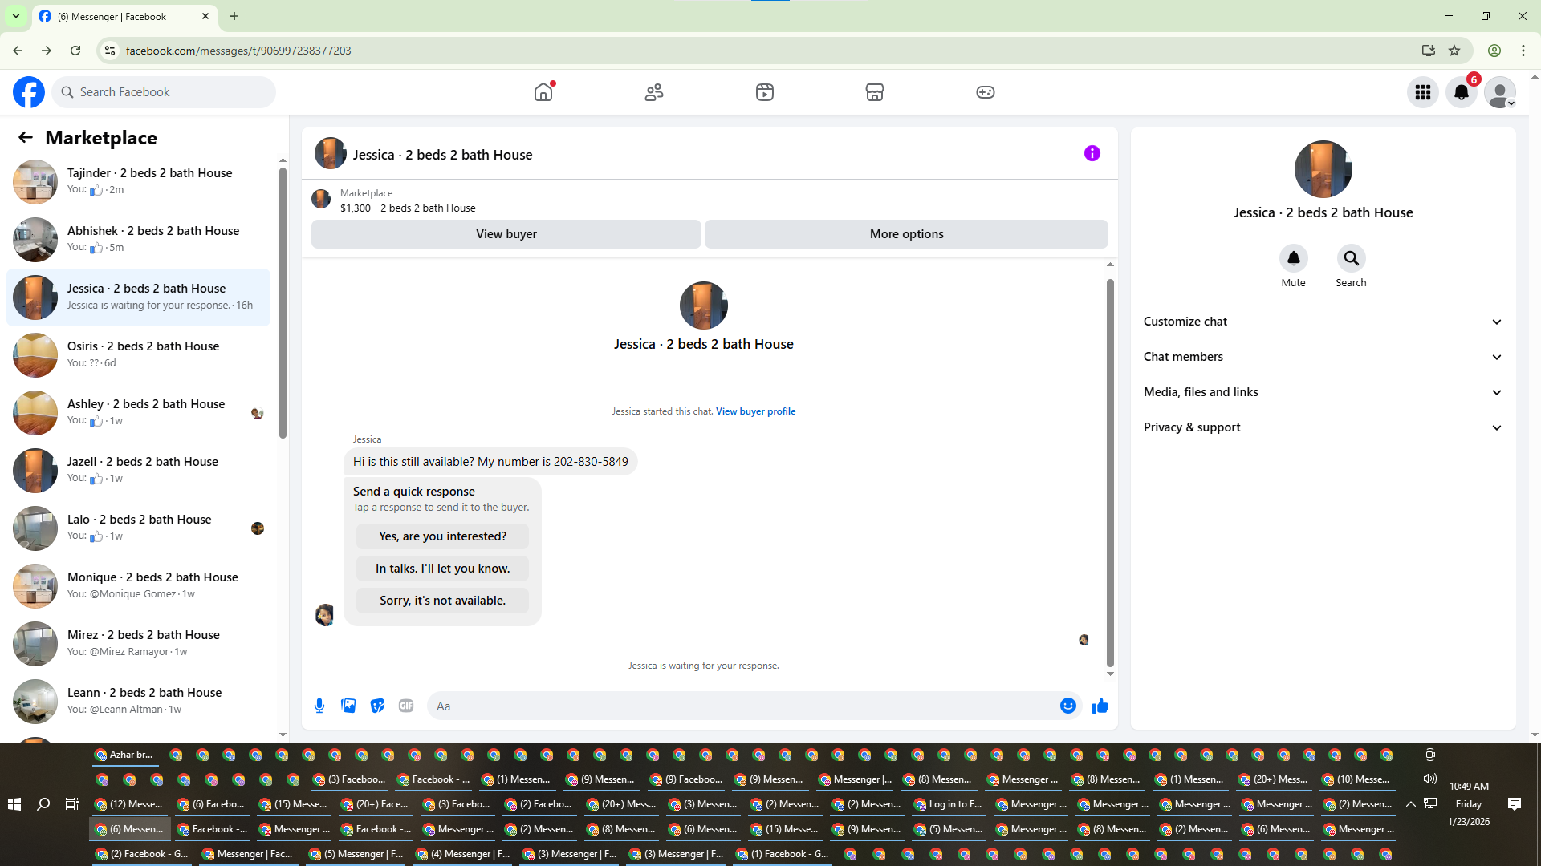Open emoji picker in message box
The height and width of the screenshot is (866, 1541).
(x=1067, y=706)
